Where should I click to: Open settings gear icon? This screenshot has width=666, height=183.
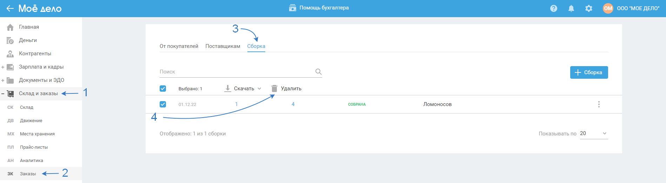[589, 8]
